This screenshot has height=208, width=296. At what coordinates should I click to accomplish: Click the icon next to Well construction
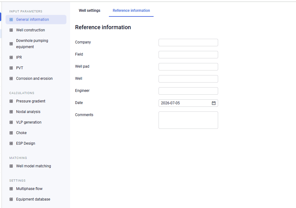(11, 30)
